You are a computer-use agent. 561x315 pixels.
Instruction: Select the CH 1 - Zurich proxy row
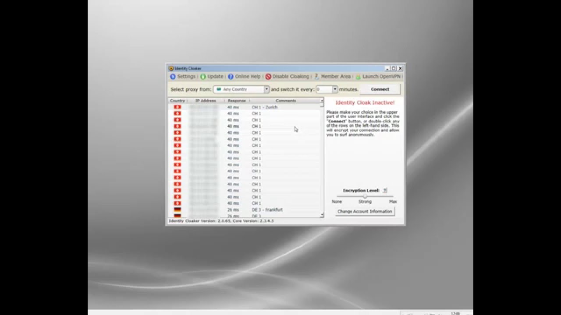pyautogui.click(x=245, y=107)
